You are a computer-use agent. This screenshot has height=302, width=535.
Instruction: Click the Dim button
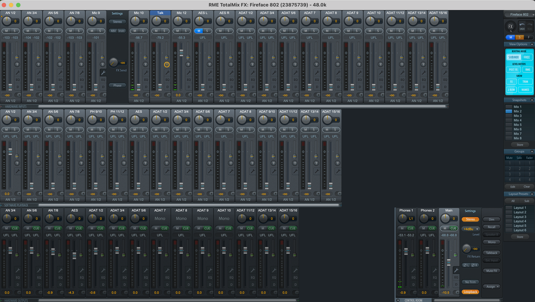pos(491,220)
